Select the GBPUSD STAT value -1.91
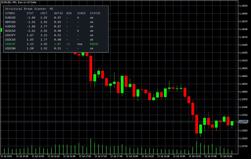The width and height of the screenshot is (251, 159). click(31, 22)
